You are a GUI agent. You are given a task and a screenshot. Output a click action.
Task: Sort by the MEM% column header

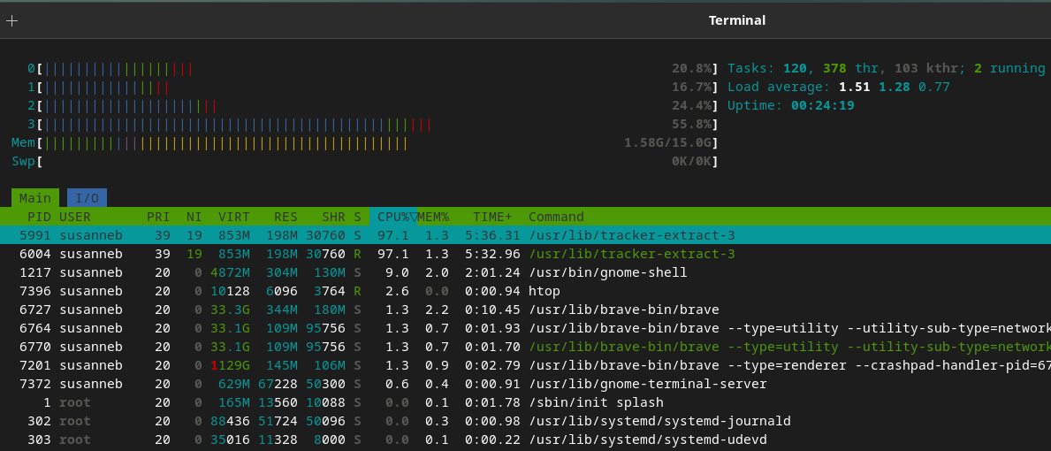pyautogui.click(x=433, y=217)
